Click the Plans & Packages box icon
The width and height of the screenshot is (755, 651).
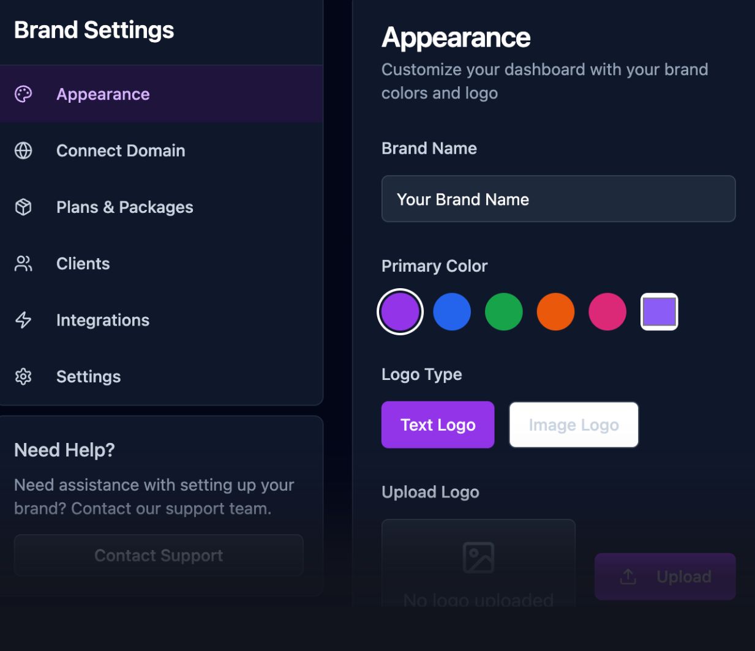23,207
